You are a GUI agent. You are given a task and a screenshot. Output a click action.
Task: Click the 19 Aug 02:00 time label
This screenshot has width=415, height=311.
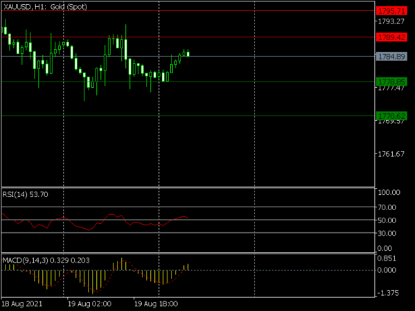point(89,304)
